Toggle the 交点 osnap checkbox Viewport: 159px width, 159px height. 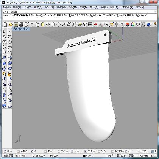click(x=72, y=151)
